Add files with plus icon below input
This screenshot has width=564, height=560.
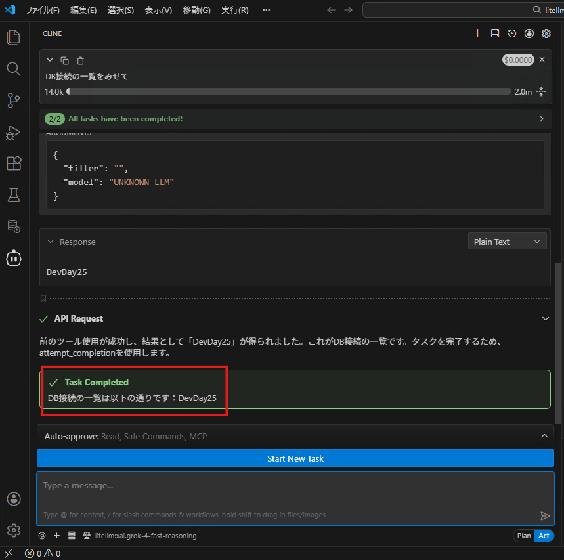coord(57,536)
